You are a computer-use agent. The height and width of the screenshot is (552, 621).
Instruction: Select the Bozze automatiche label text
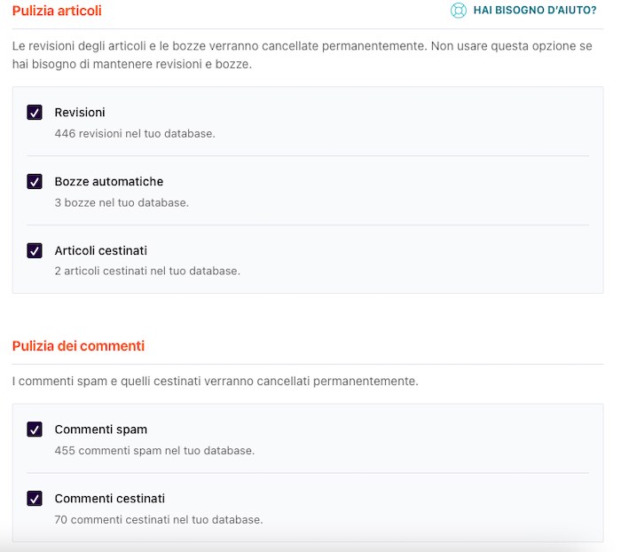109,182
